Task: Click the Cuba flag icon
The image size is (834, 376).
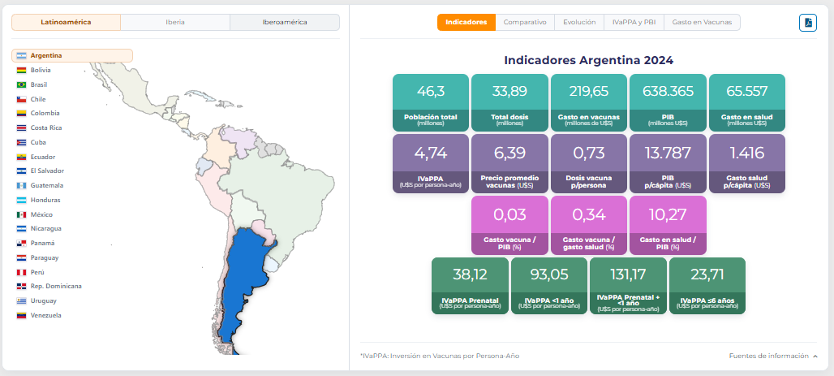Action: (x=21, y=142)
